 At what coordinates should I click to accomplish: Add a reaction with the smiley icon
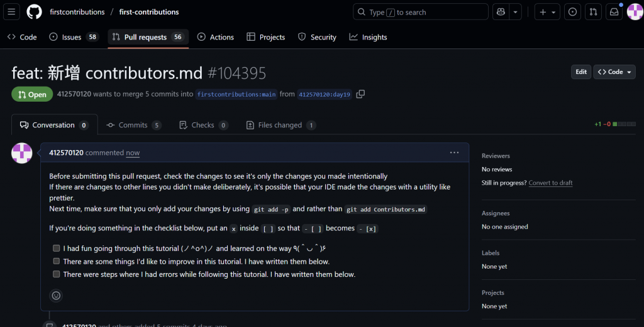(x=56, y=296)
